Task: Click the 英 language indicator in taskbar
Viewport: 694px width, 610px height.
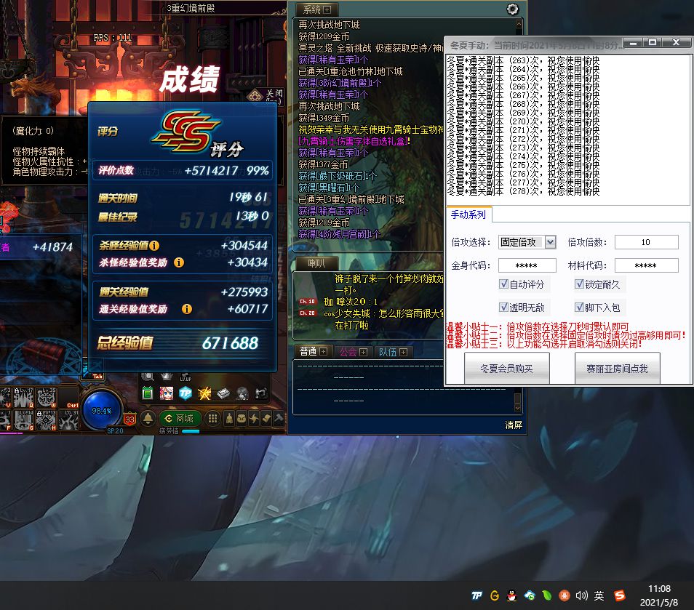Action: click(x=599, y=595)
